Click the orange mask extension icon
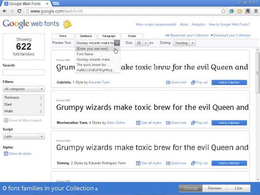 [240, 11]
